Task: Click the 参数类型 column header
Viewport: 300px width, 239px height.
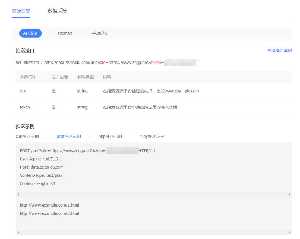Action: tap(85, 77)
